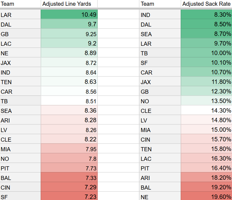Click the 18.20% sack rate cell
Screen dimensions: 232x200
click(206, 178)
